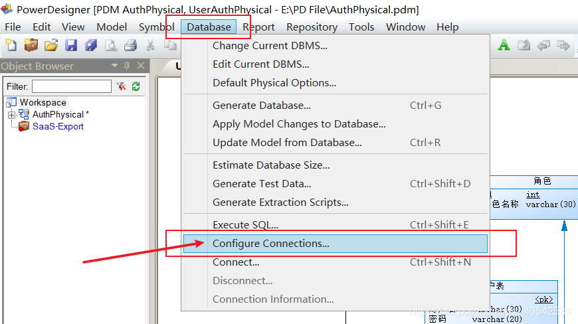Click the Cut scissors icon
This screenshot has height=324, width=578.
(150, 45)
